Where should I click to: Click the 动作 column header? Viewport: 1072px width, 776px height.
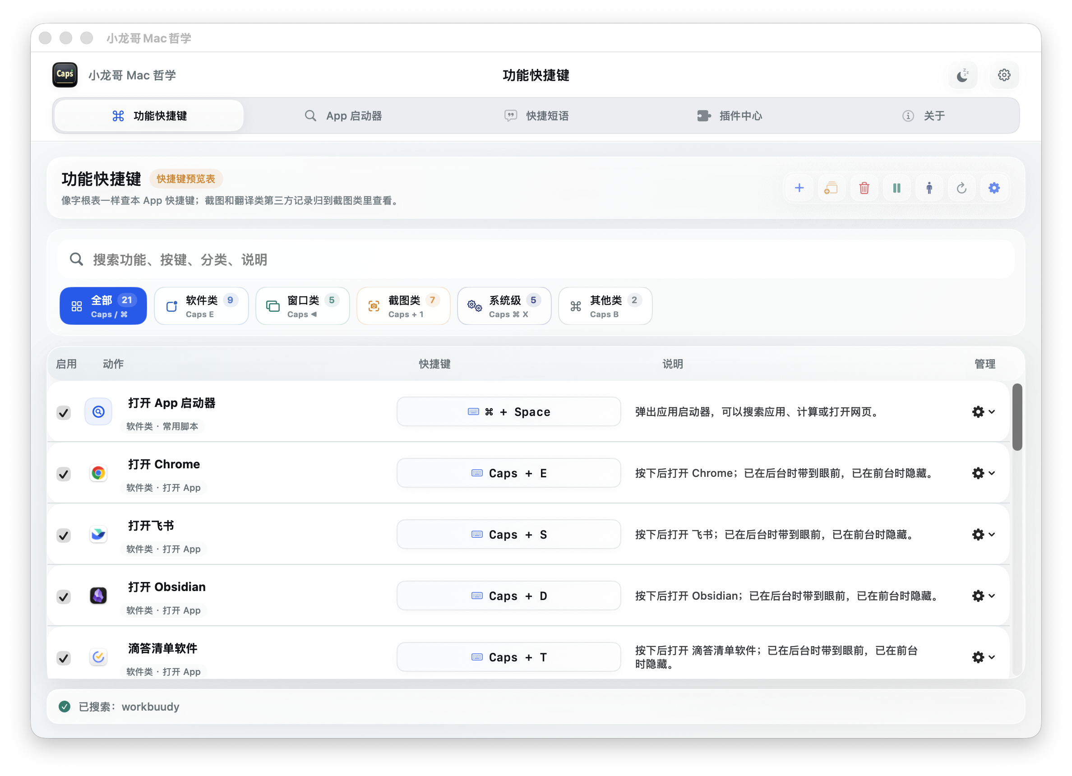[x=113, y=365]
